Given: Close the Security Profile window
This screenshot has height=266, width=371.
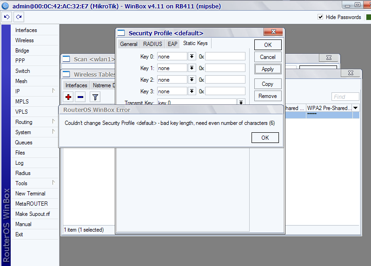Looking at the screenshot, I should pos(273,32).
